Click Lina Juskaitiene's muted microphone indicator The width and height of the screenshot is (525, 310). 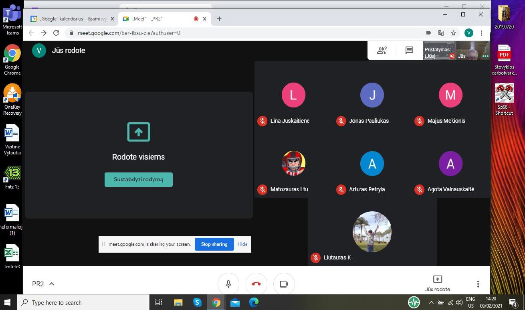262,121
